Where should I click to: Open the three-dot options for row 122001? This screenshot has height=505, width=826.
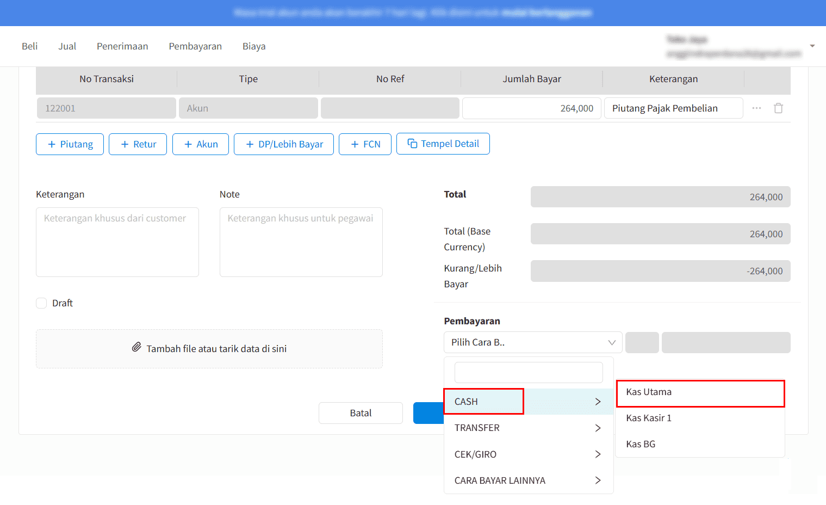(756, 108)
